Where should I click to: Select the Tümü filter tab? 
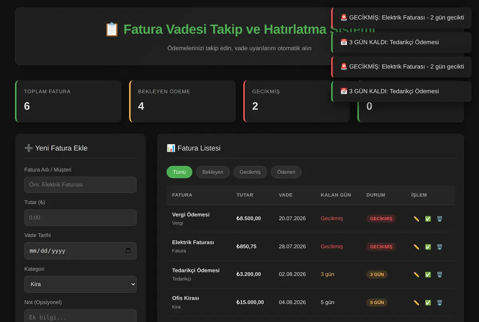click(179, 172)
